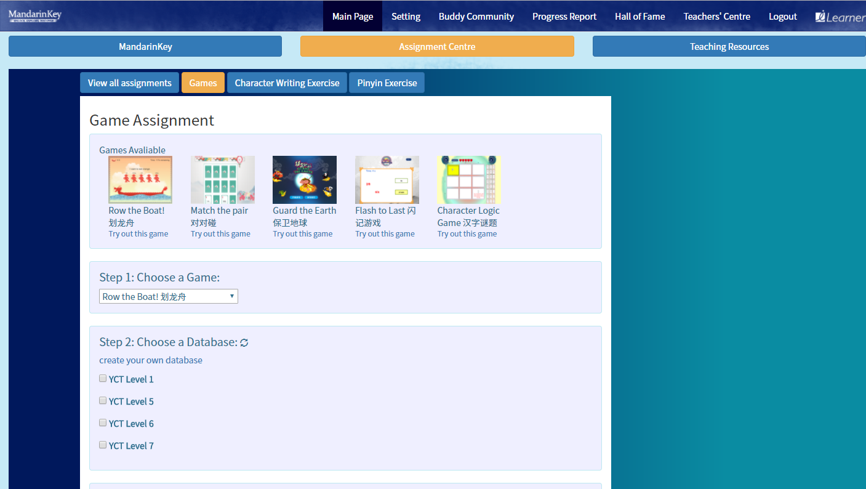Click the Row the Boat! 划龙舟 title link

(137, 217)
